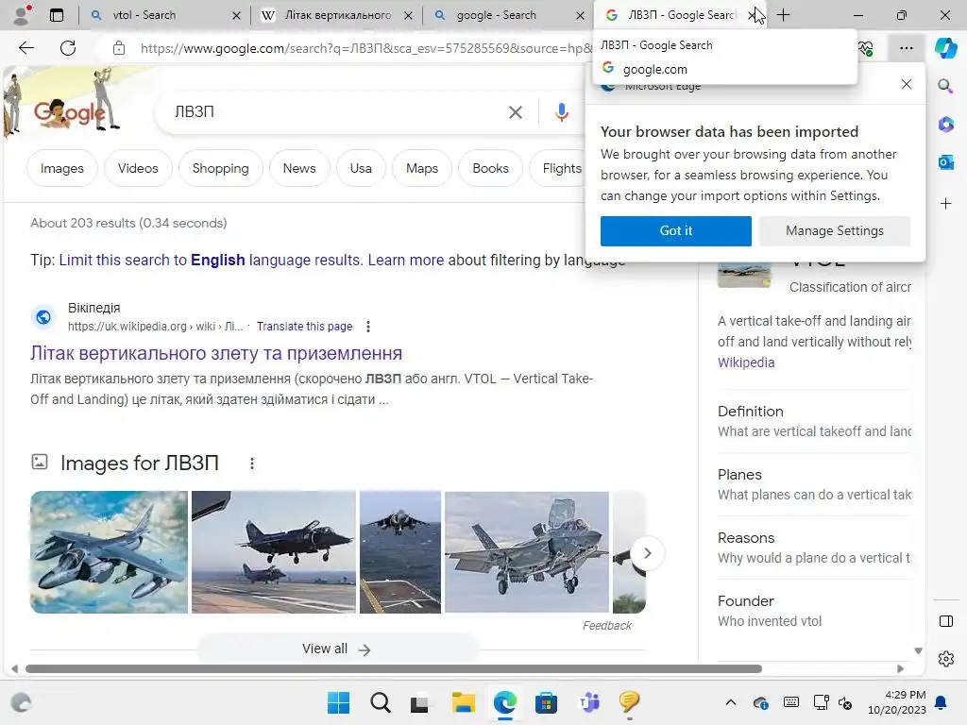
Task: Expand the Planes section
Action: pos(814,484)
